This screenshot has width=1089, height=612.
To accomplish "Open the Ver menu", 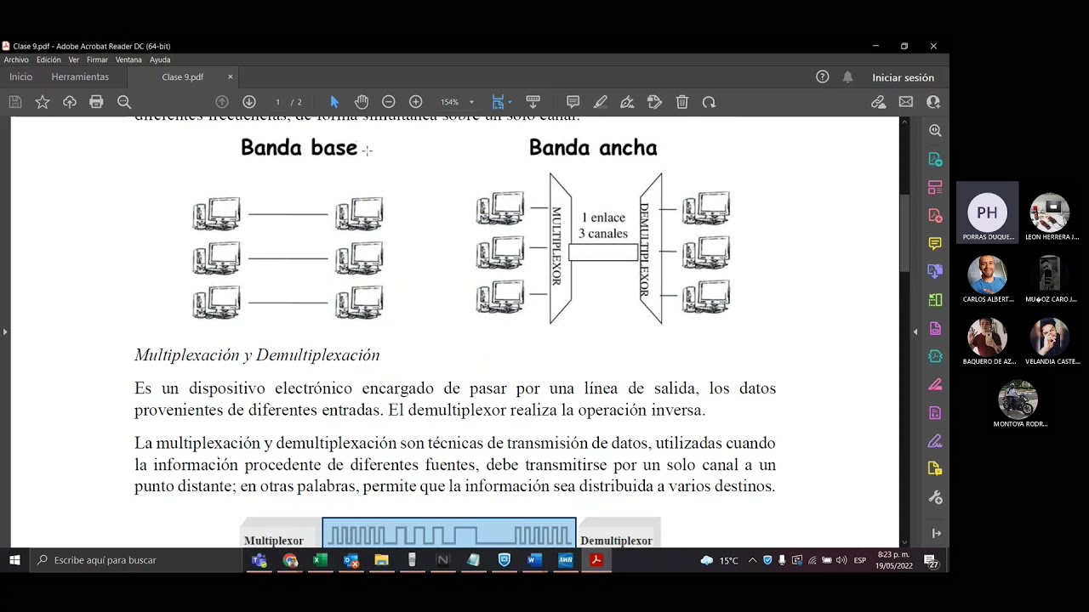I will [74, 59].
